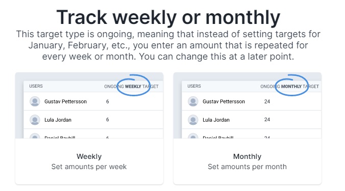345x191 pixels.
Task: Click the "Track weekly or monthly" heading
Action: pos(168,17)
